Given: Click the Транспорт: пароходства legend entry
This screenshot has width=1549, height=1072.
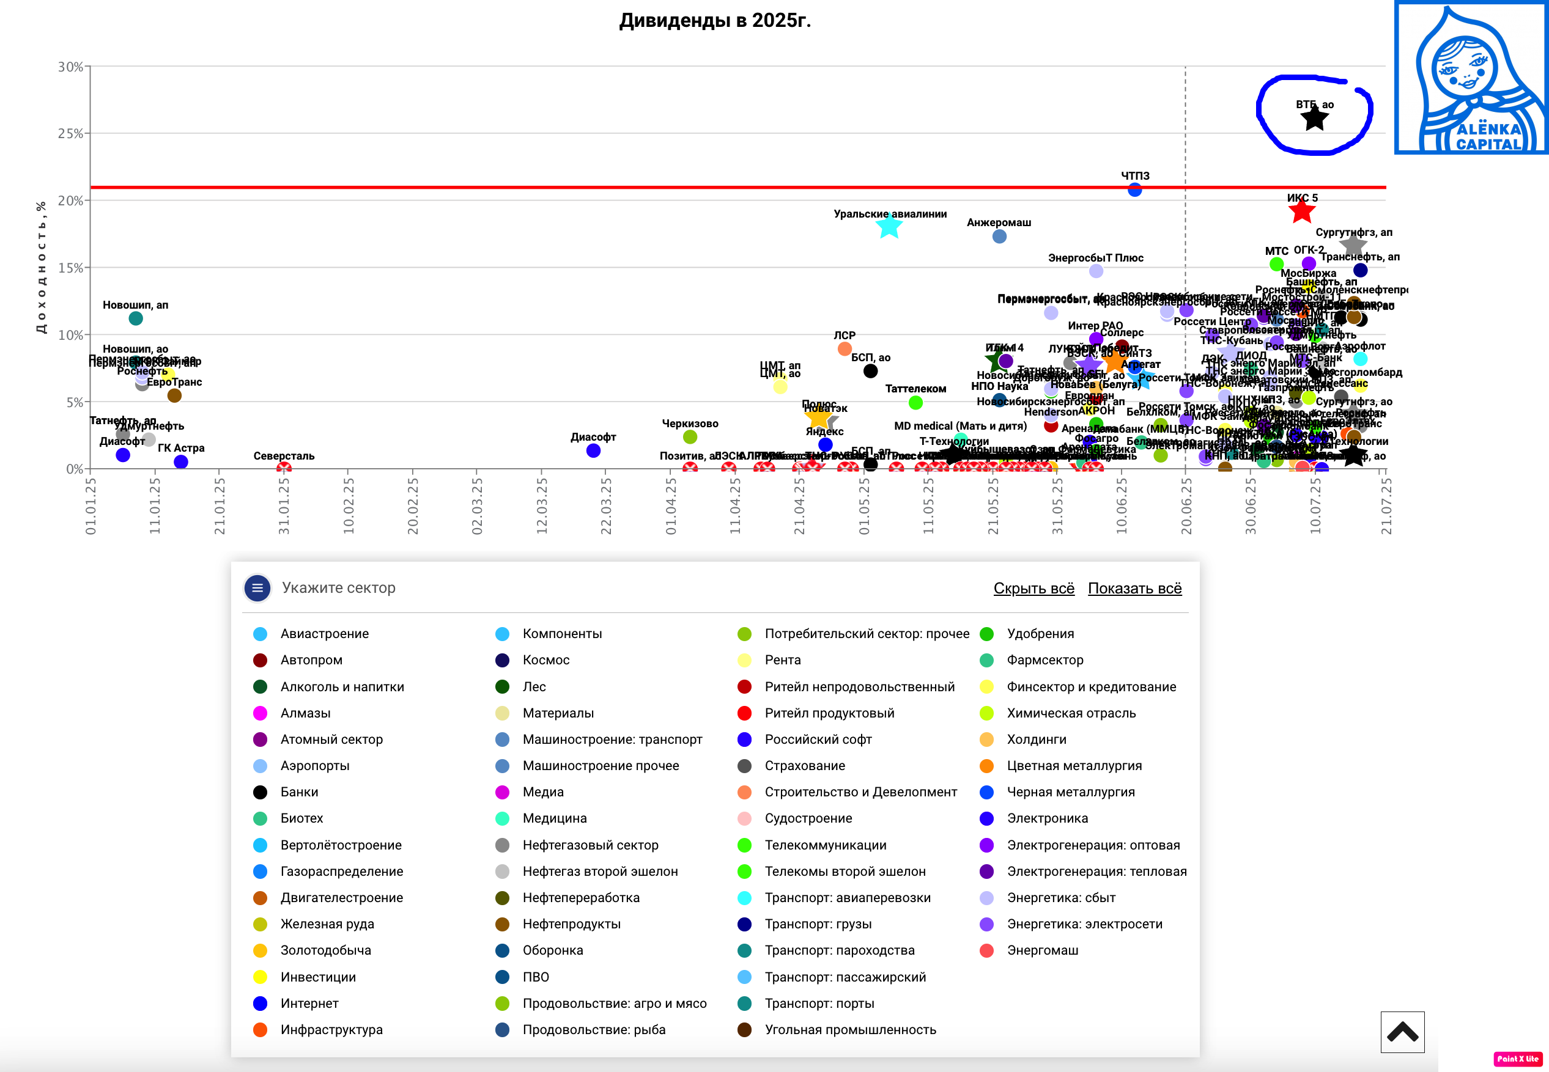Looking at the screenshot, I should (x=826, y=950).
